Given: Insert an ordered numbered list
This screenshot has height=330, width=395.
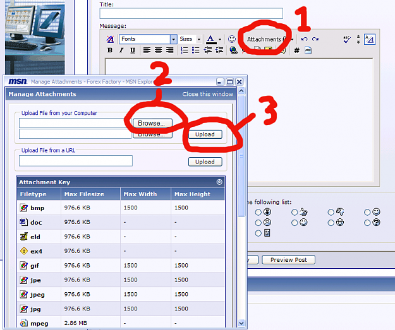Looking at the screenshot, I should click(184, 50).
